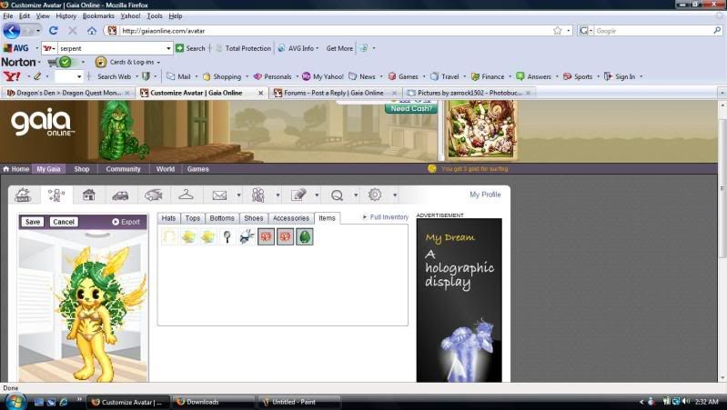Open the friends icon dropdown arrow

[x=278, y=195]
